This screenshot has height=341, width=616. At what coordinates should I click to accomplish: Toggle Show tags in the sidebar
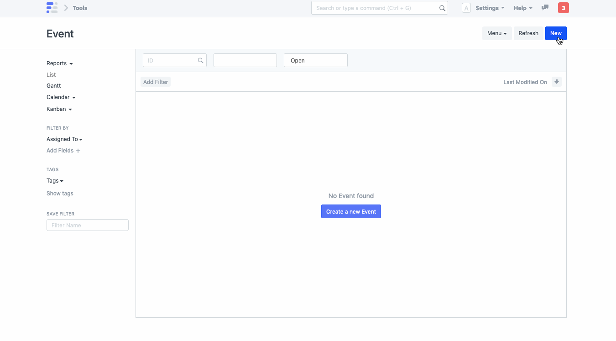[x=60, y=193]
